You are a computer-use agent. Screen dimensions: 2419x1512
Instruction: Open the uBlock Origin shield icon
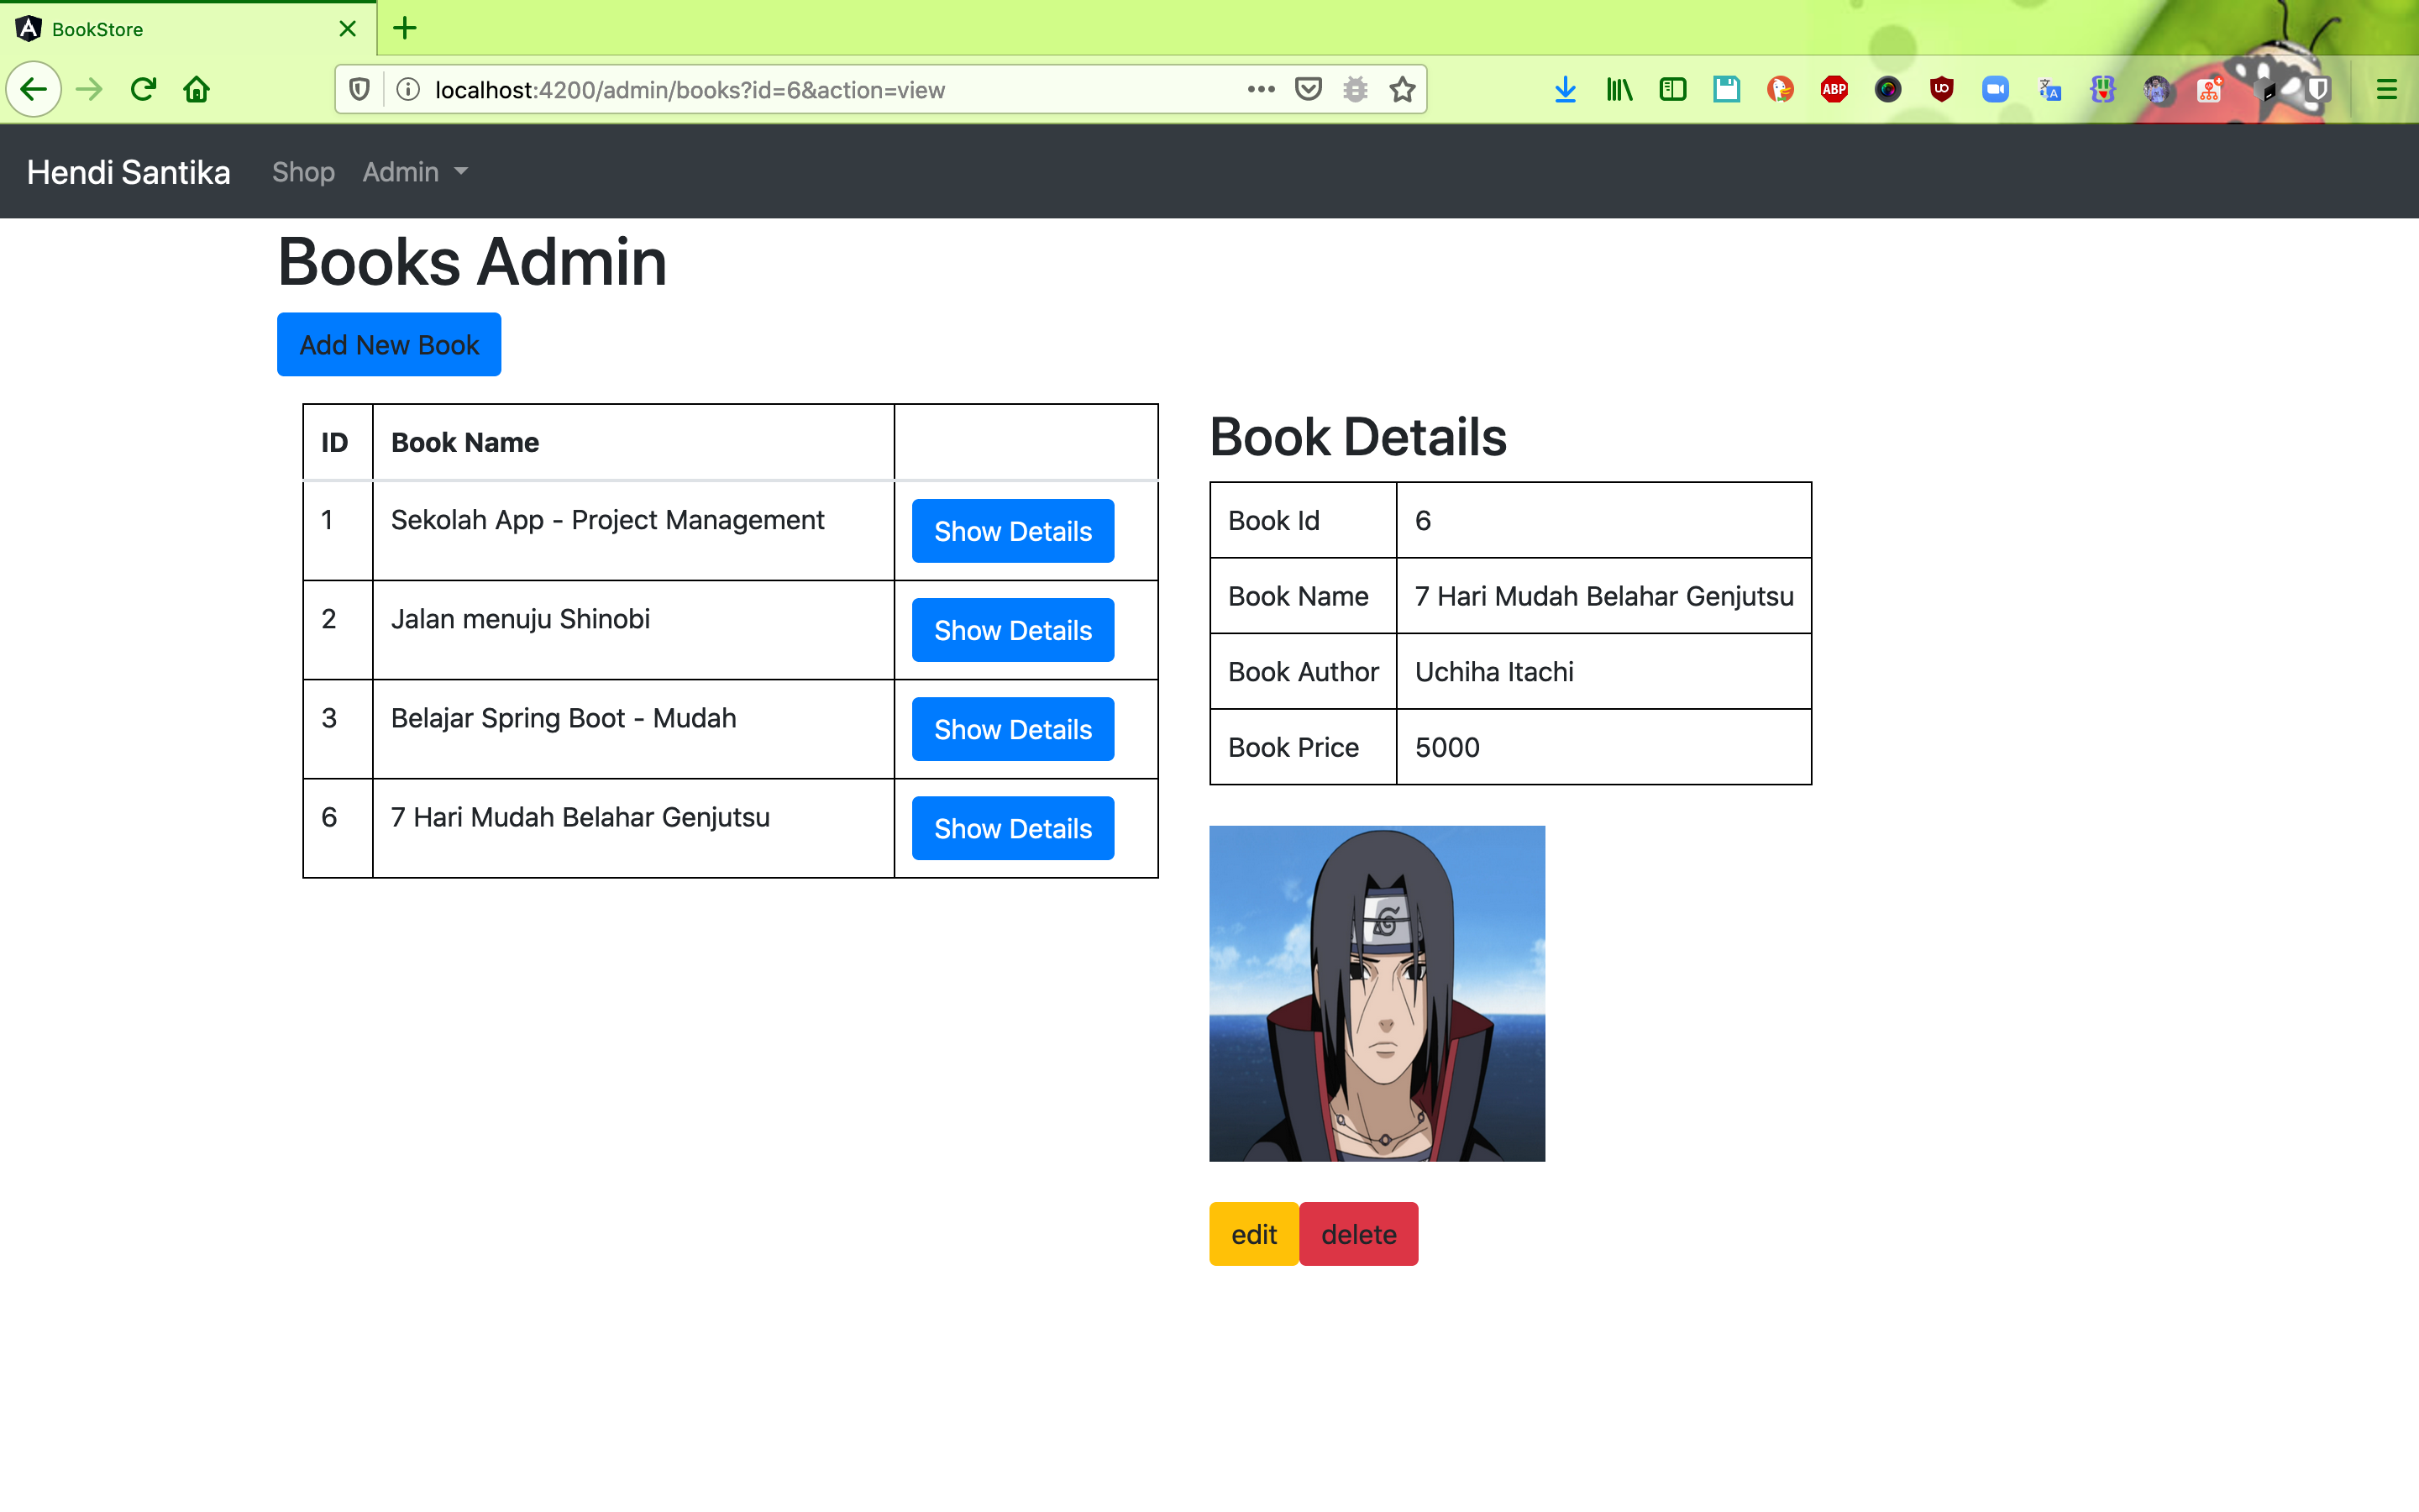pyautogui.click(x=1941, y=90)
